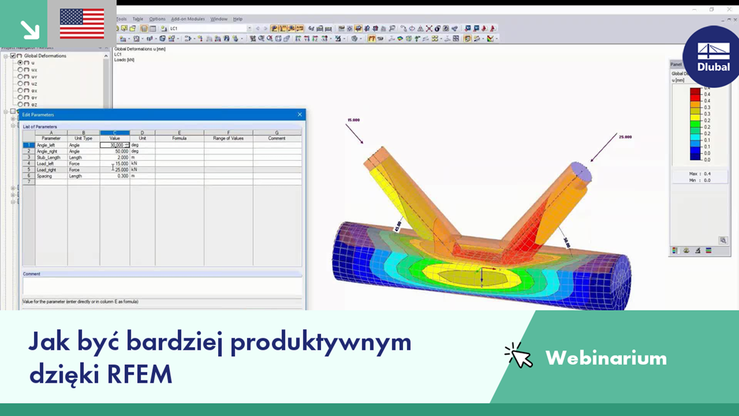Toggle the second highlighted results icon in top toolbar
The width and height of the screenshot is (739, 416).
[x=283, y=28]
